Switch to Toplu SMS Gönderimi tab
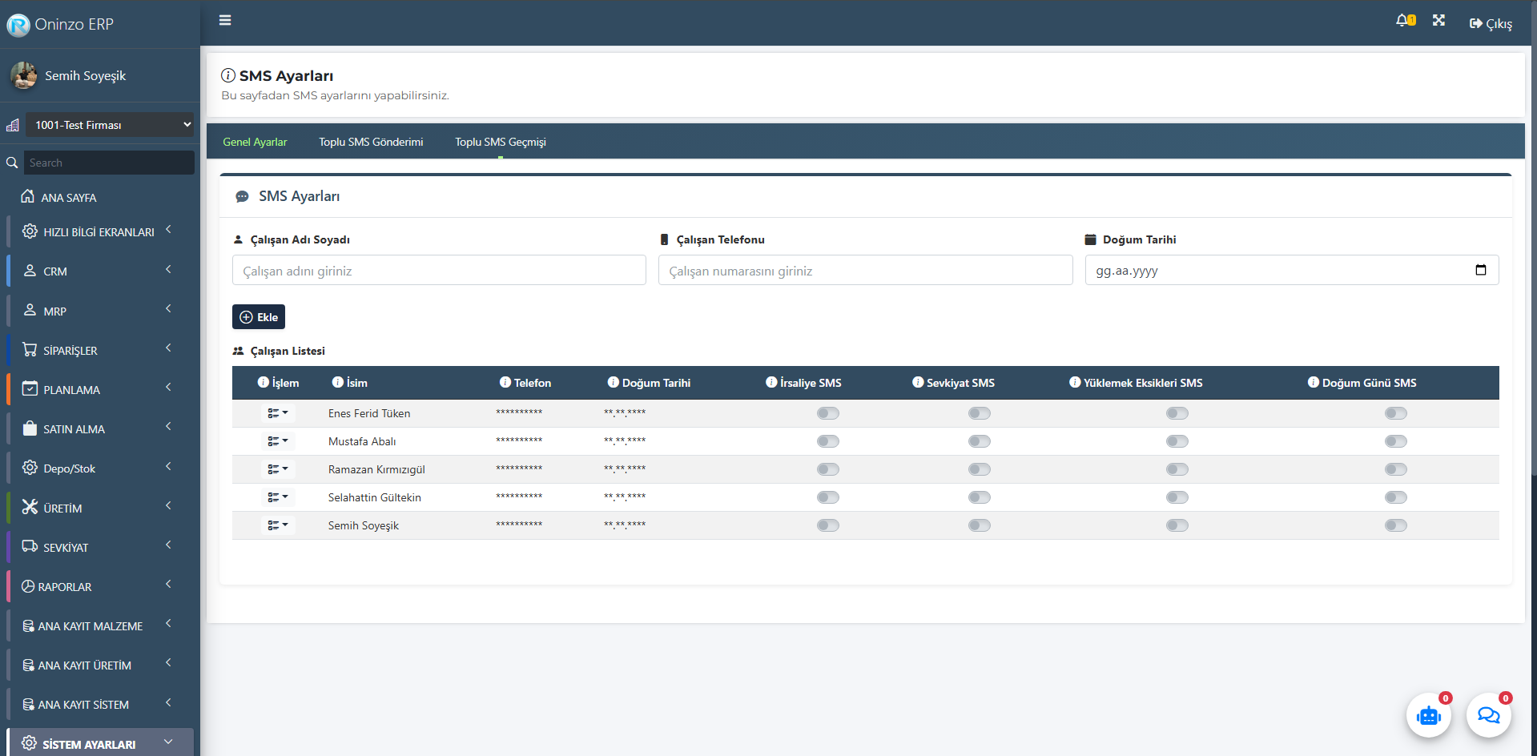1537x756 pixels. 371,142
